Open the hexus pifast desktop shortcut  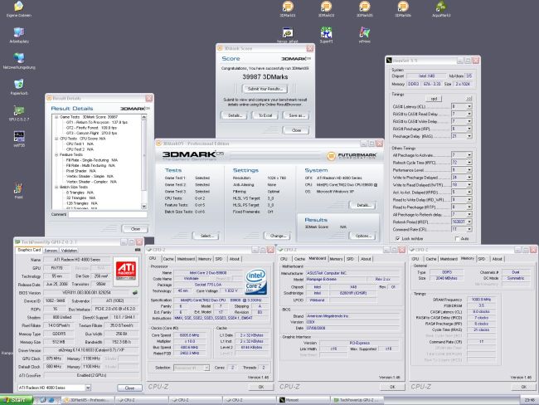(288, 35)
